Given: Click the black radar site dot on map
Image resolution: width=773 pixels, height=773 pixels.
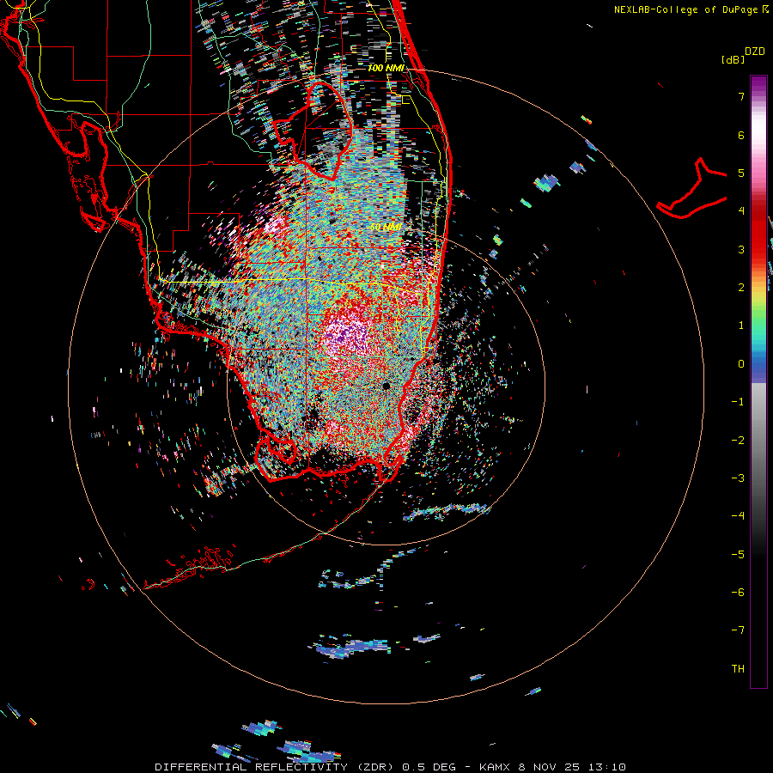Looking at the screenshot, I should (x=386, y=386).
